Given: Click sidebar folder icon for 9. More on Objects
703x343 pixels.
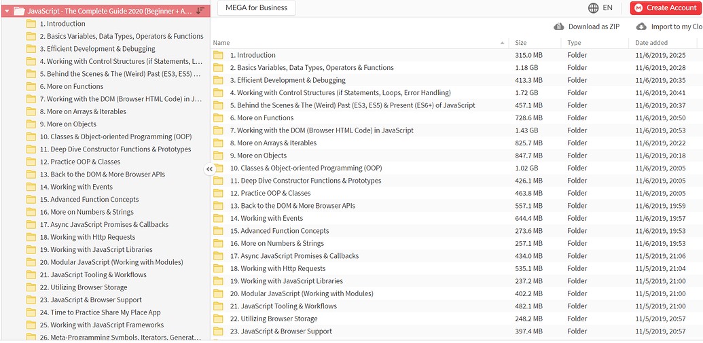Looking at the screenshot, I should coord(31,124).
